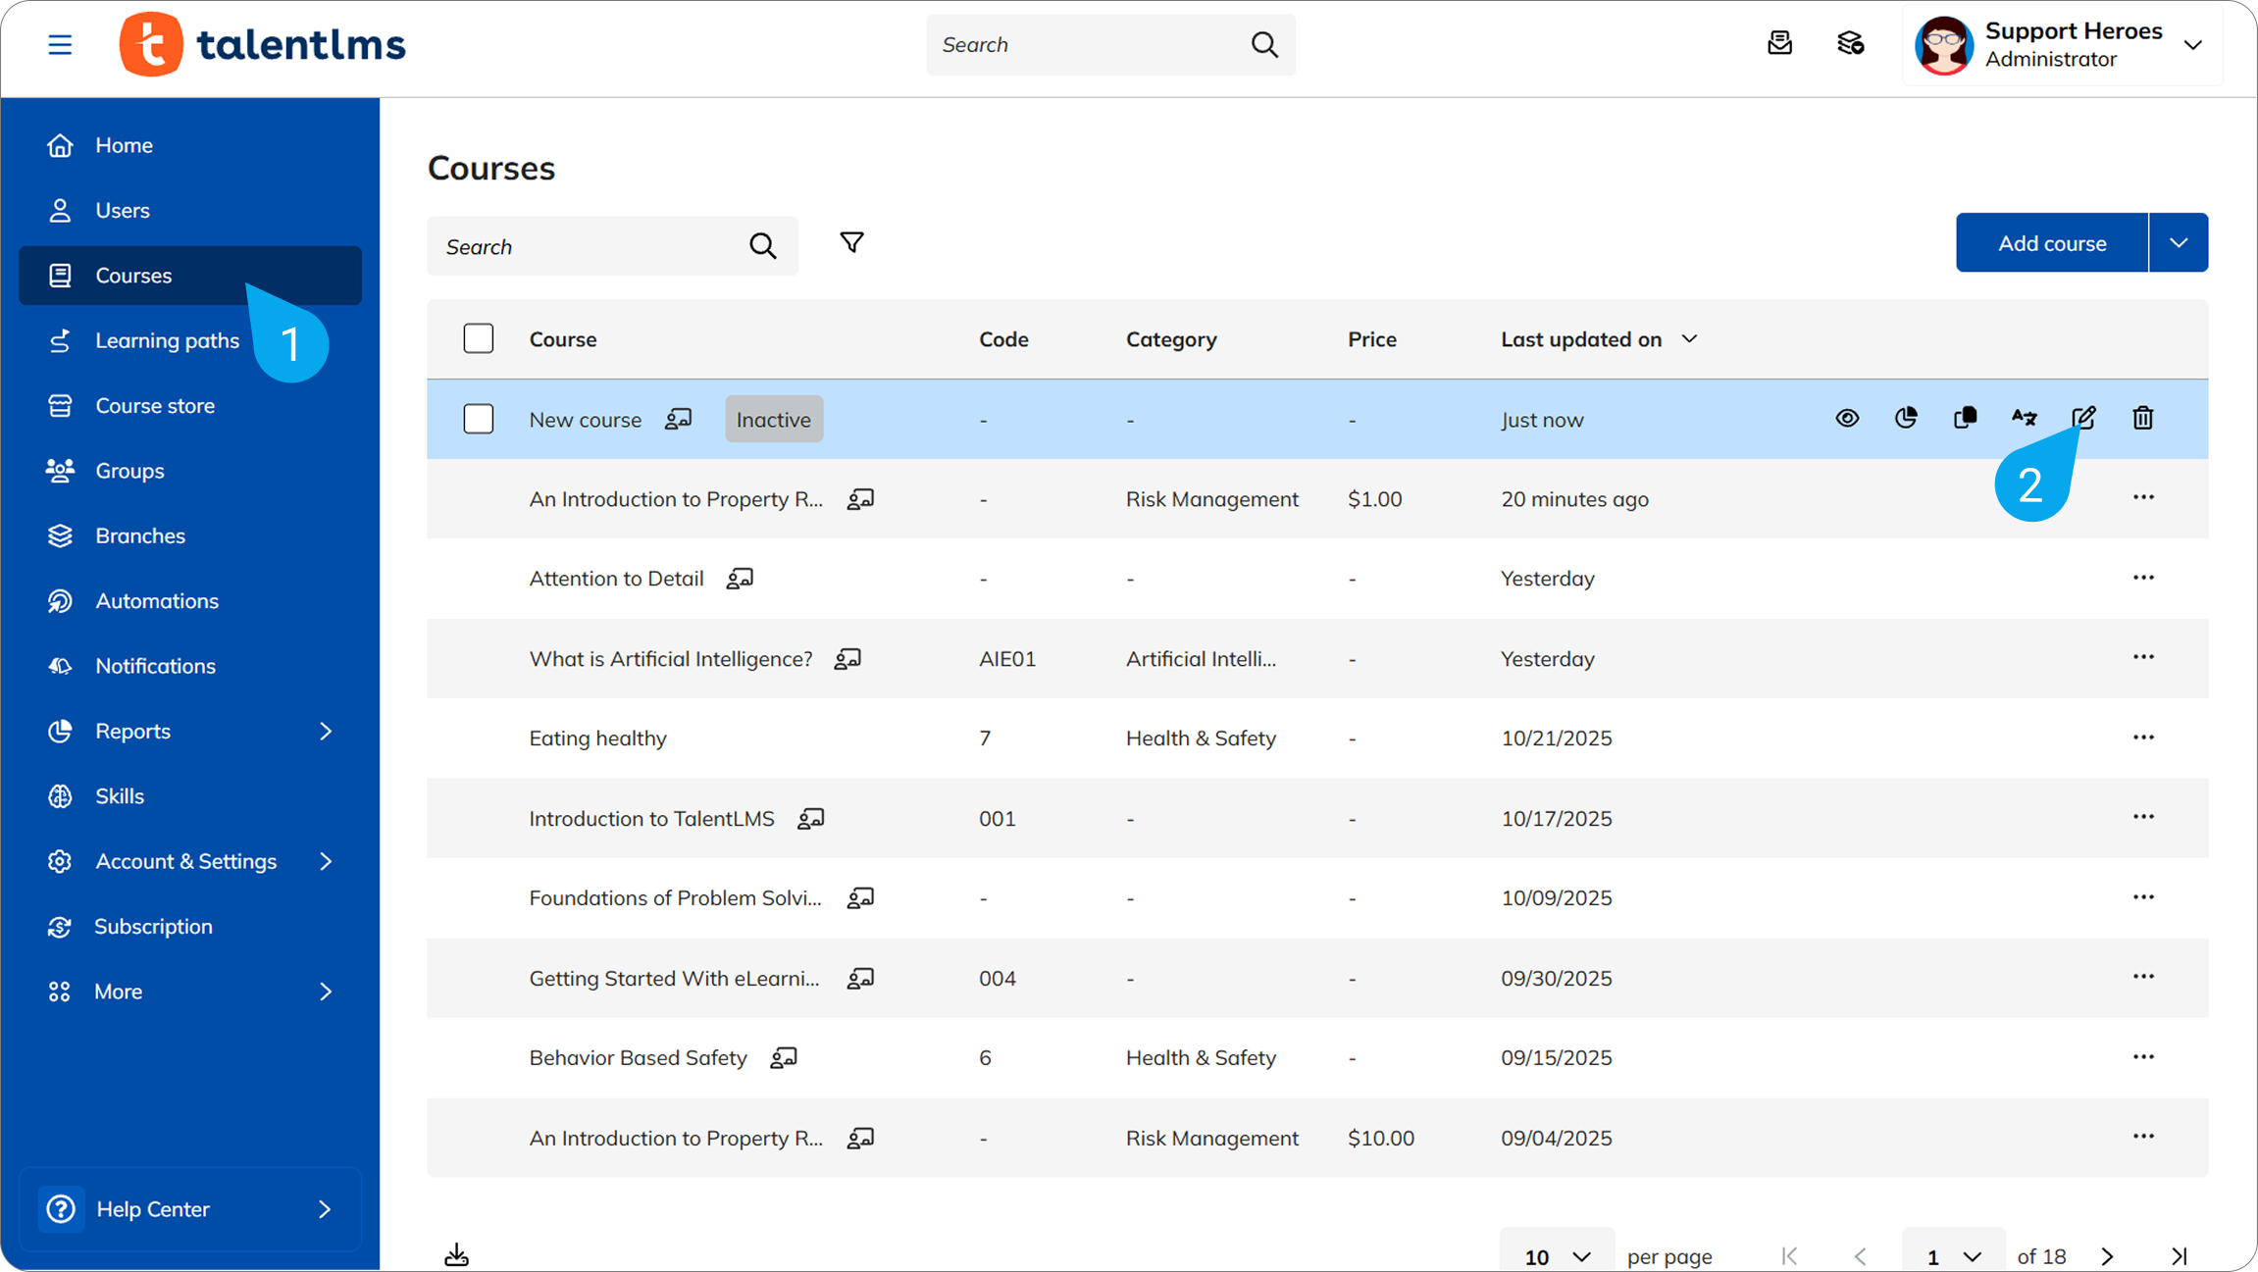The width and height of the screenshot is (2258, 1272).
Task: Open Learning paths in the sidebar
Action: [167, 340]
